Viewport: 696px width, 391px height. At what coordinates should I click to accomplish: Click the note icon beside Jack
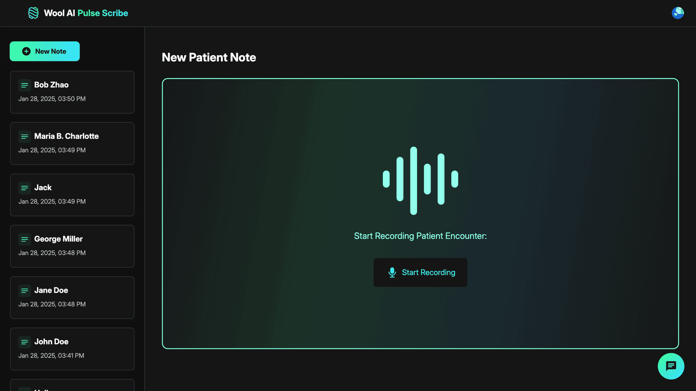pyautogui.click(x=24, y=188)
